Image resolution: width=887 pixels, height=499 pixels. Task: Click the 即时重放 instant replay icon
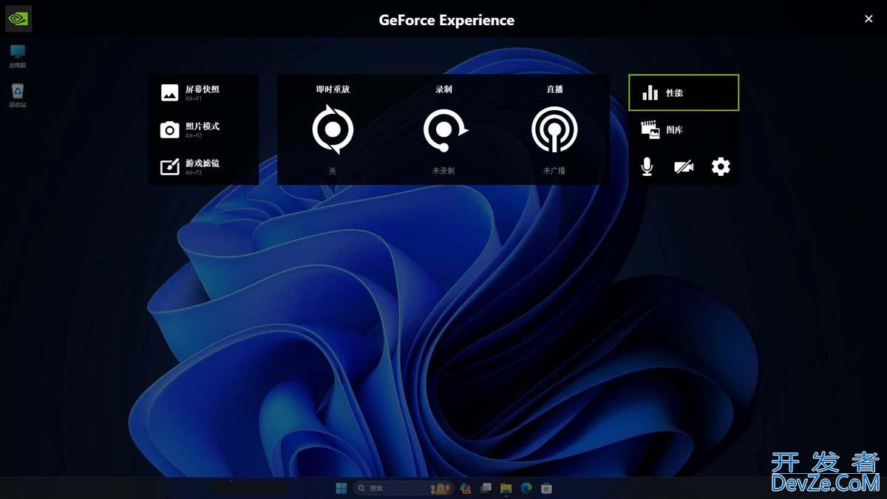click(x=333, y=129)
